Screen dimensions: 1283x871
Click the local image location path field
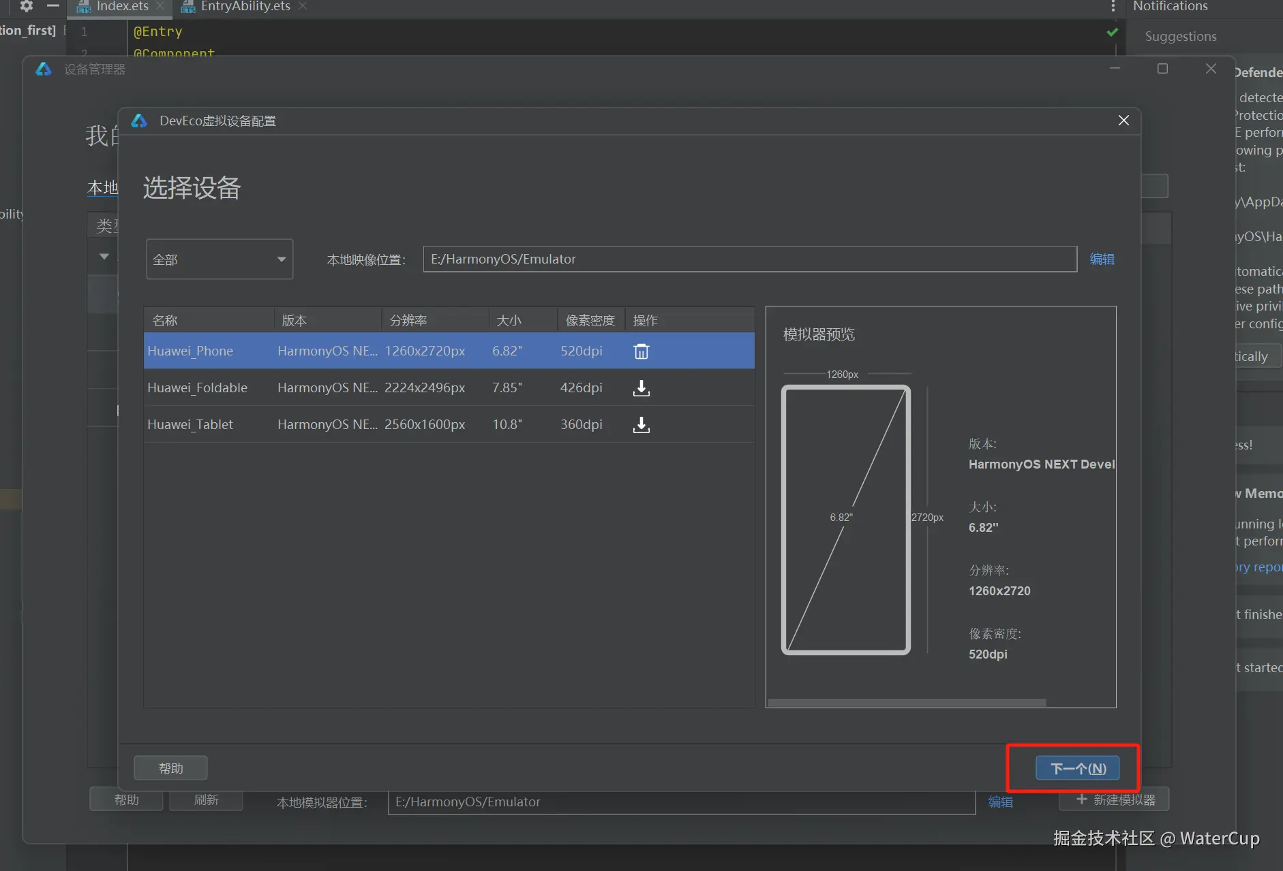749,259
